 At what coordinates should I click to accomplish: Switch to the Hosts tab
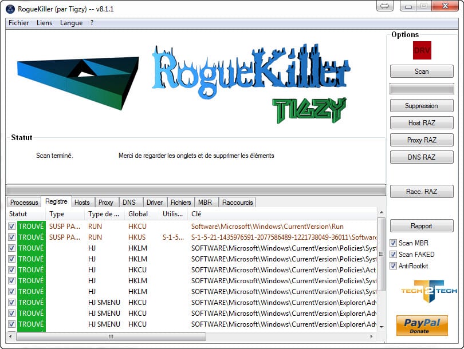pyautogui.click(x=82, y=203)
